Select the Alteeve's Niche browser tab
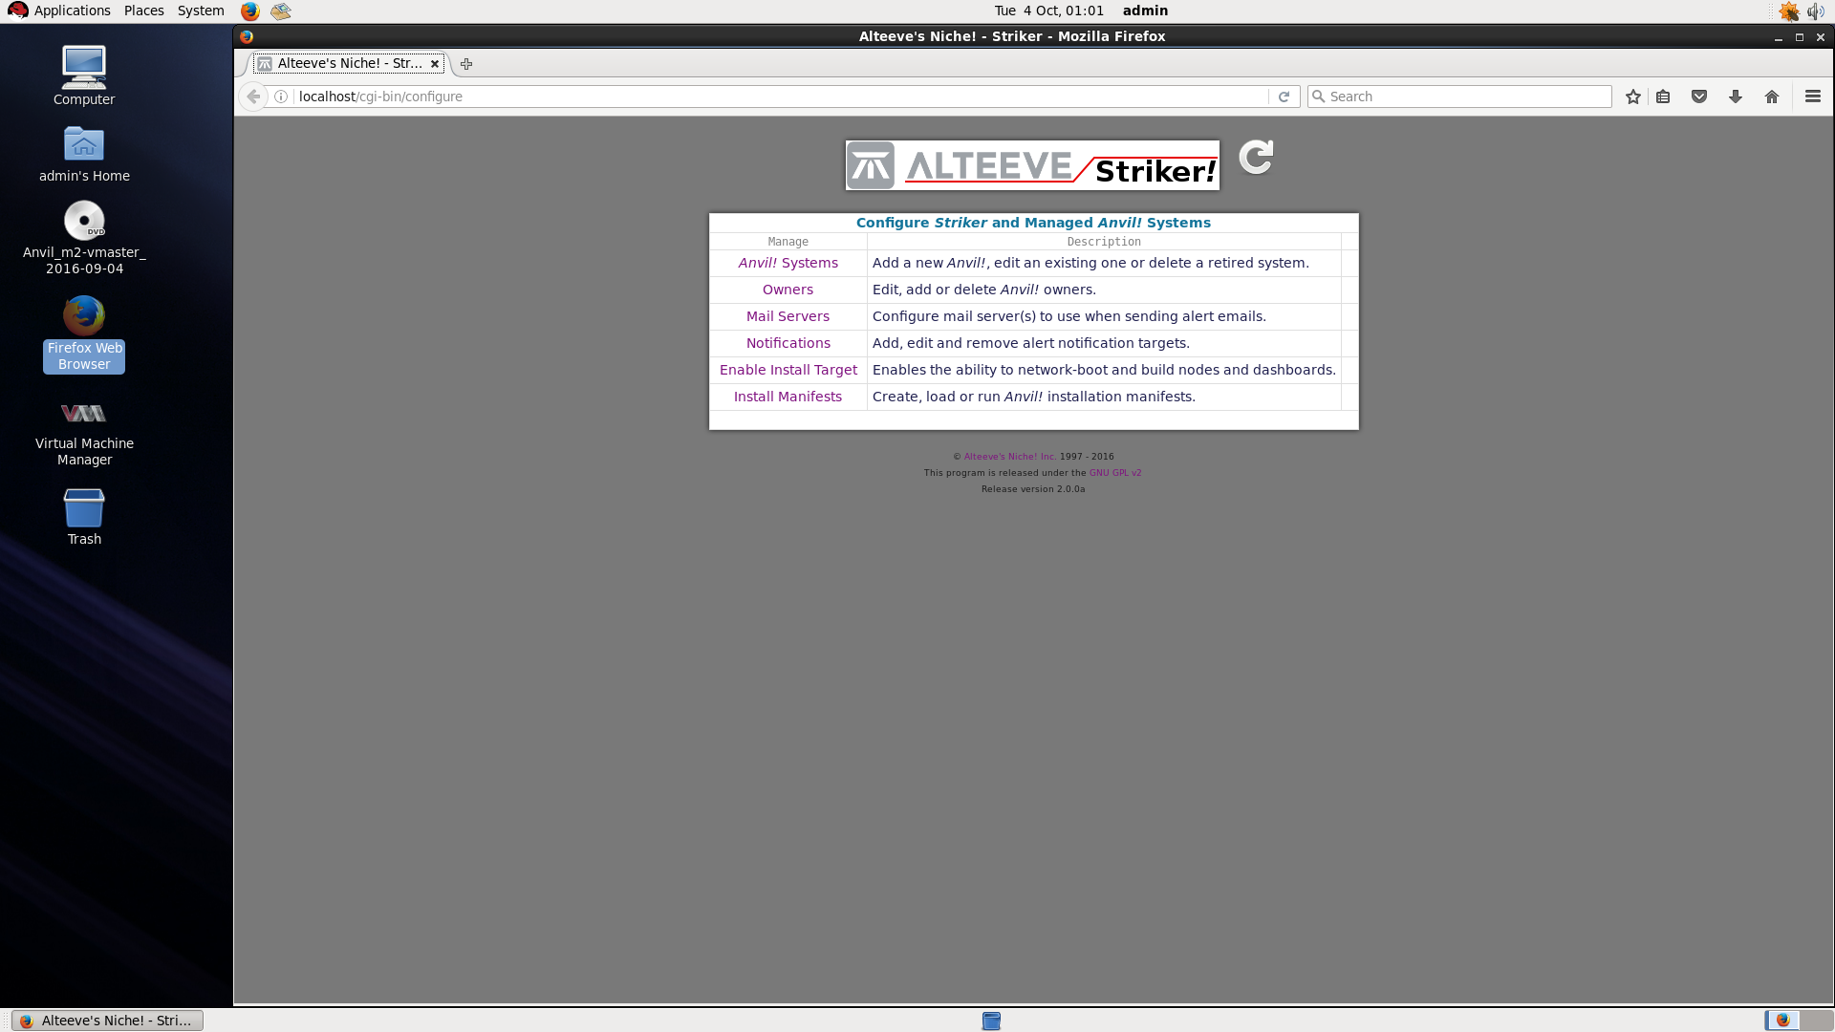The width and height of the screenshot is (1835, 1032). pyautogui.click(x=349, y=64)
